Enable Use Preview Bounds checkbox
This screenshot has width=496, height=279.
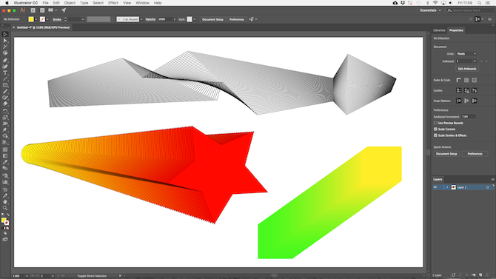point(435,123)
